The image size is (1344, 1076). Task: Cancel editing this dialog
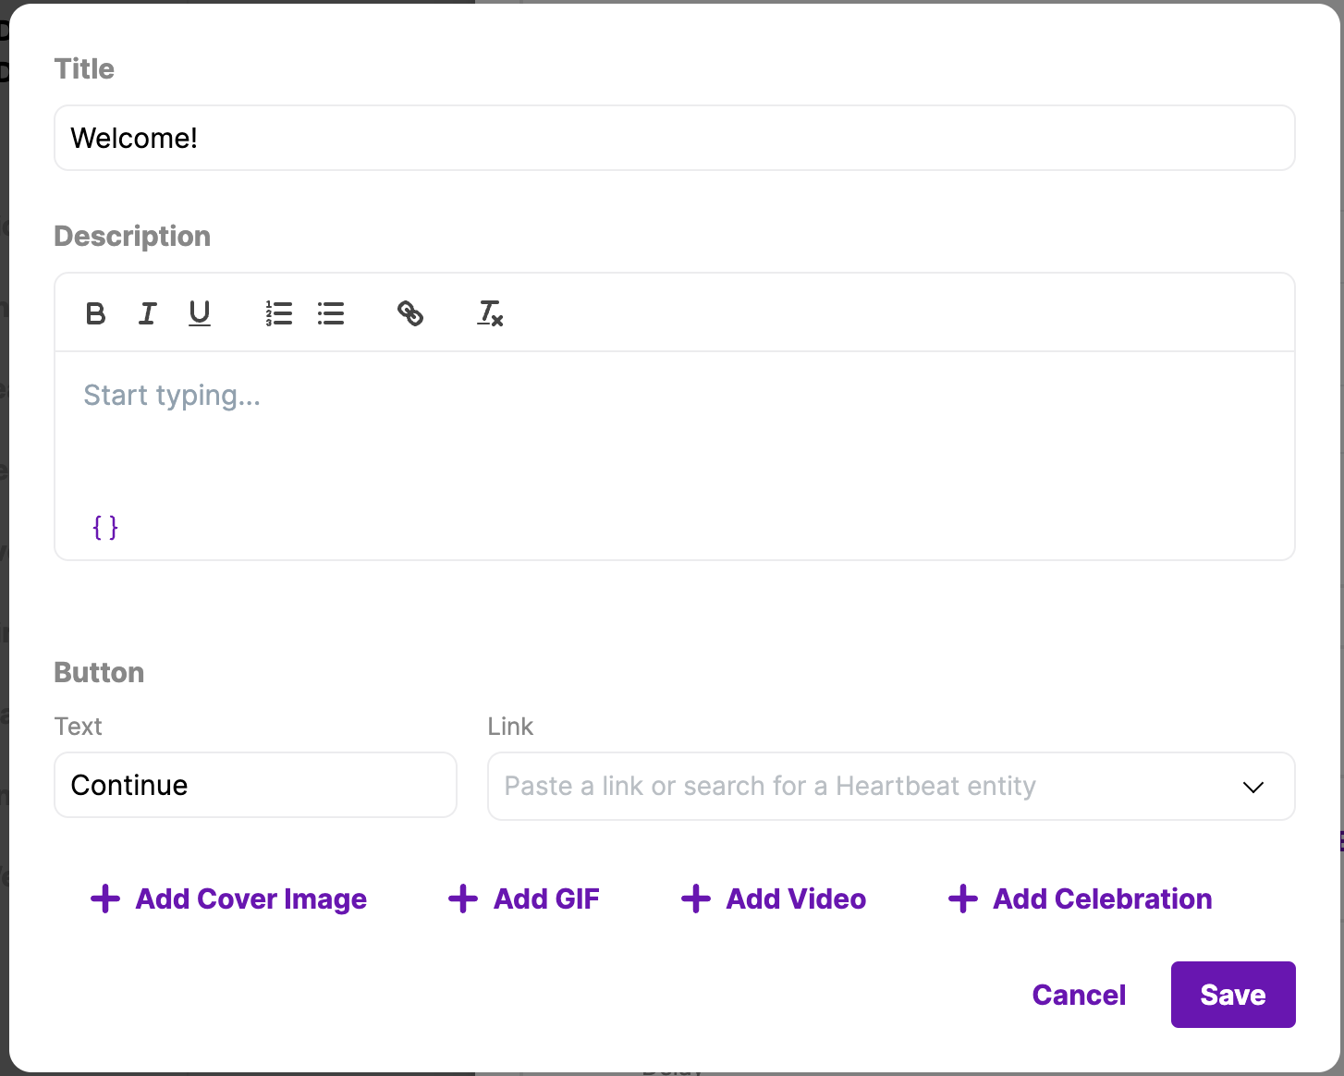pyautogui.click(x=1079, y=995)
